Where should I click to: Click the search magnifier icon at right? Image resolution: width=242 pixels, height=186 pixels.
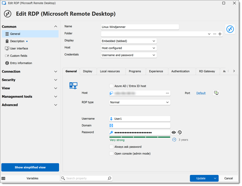109,178
